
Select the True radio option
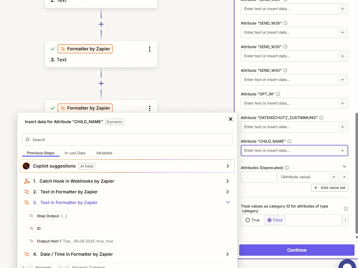(x=252, y=220)
